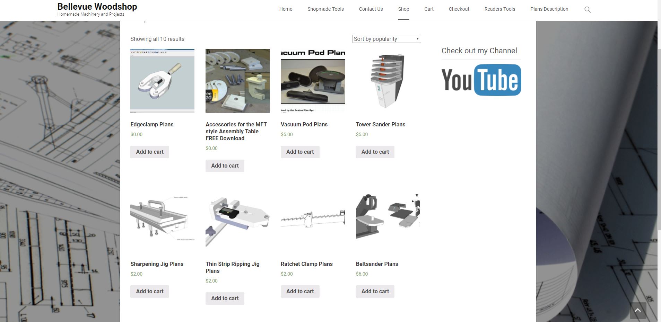Open the Cart page

click(429, 9)
